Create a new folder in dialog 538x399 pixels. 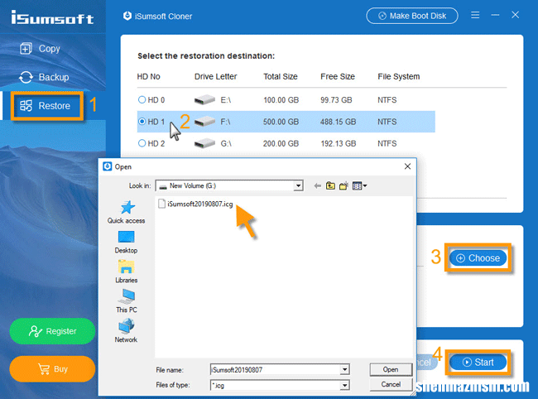343,185
